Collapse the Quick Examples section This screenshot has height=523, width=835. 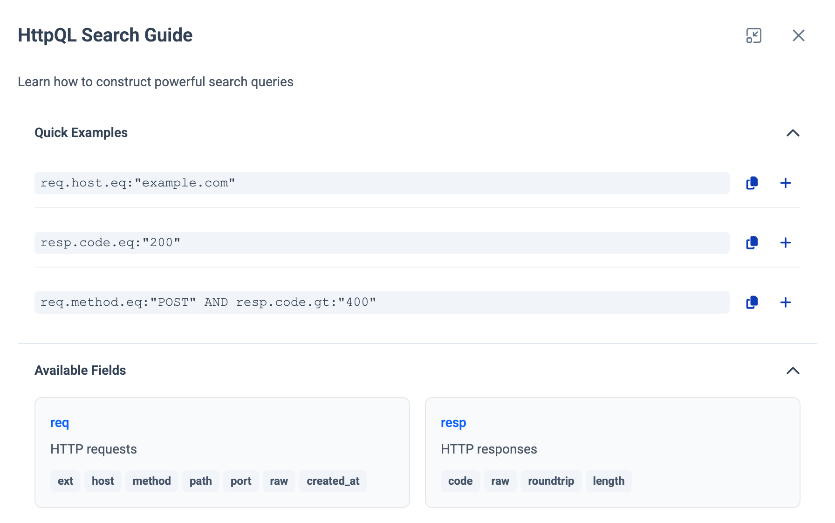click(x=793, y=133)
